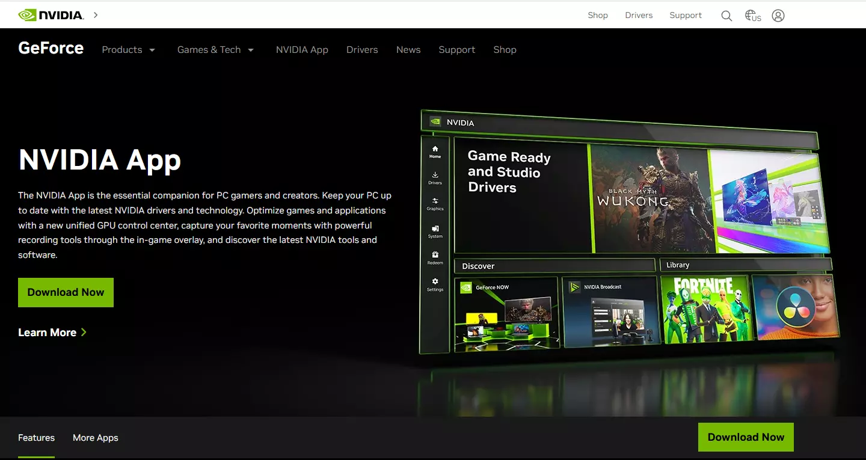Open the top-bar Drivers link
The image size is (866, 460).
pyautogui.click(x=639, y=15)
